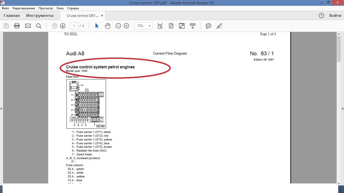Expand the right tools pane arrow
This screenshot has width=344, height=193.
coord(342,109)
